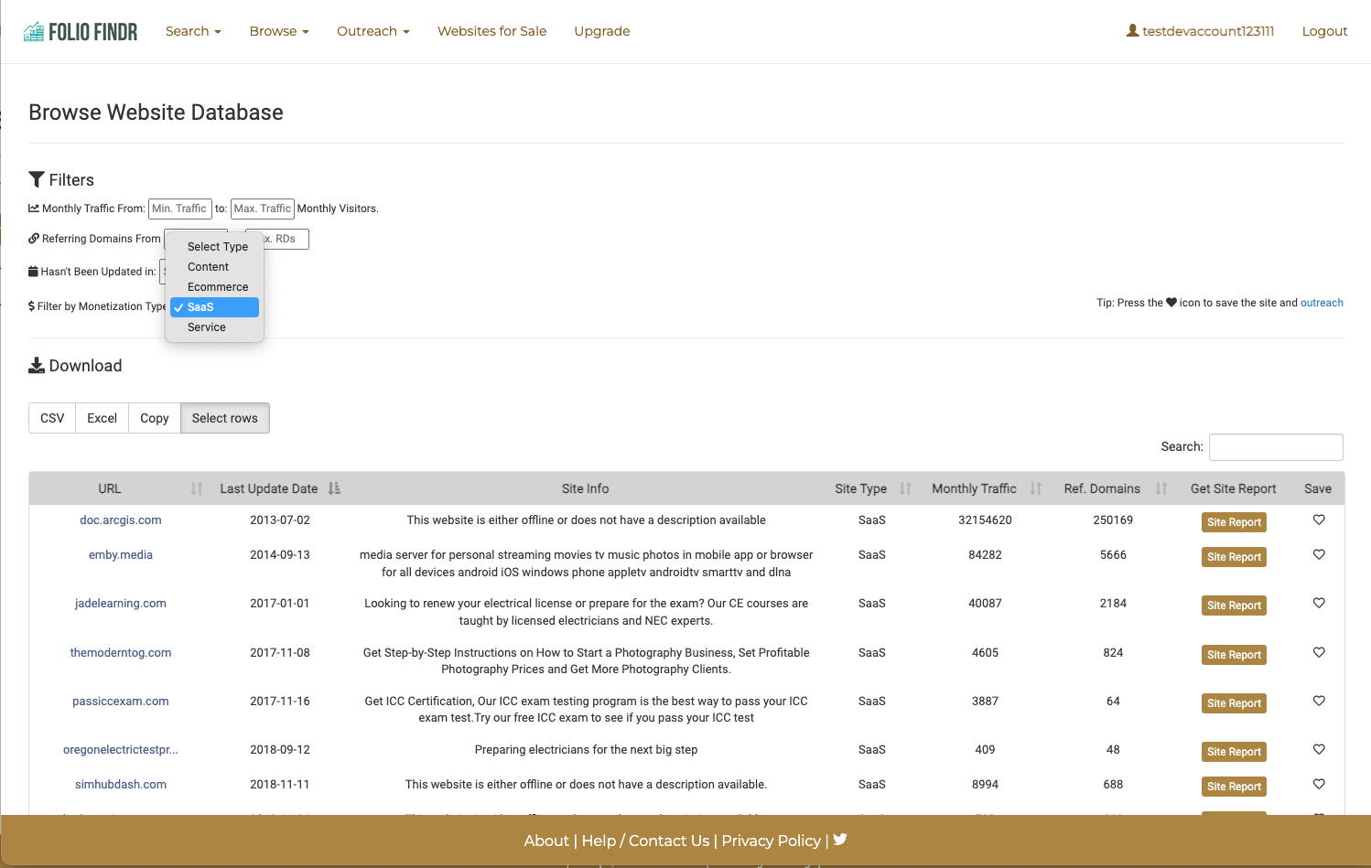
Task: Open the doc.arcgis.com URL link
Action: pos(121,520)
